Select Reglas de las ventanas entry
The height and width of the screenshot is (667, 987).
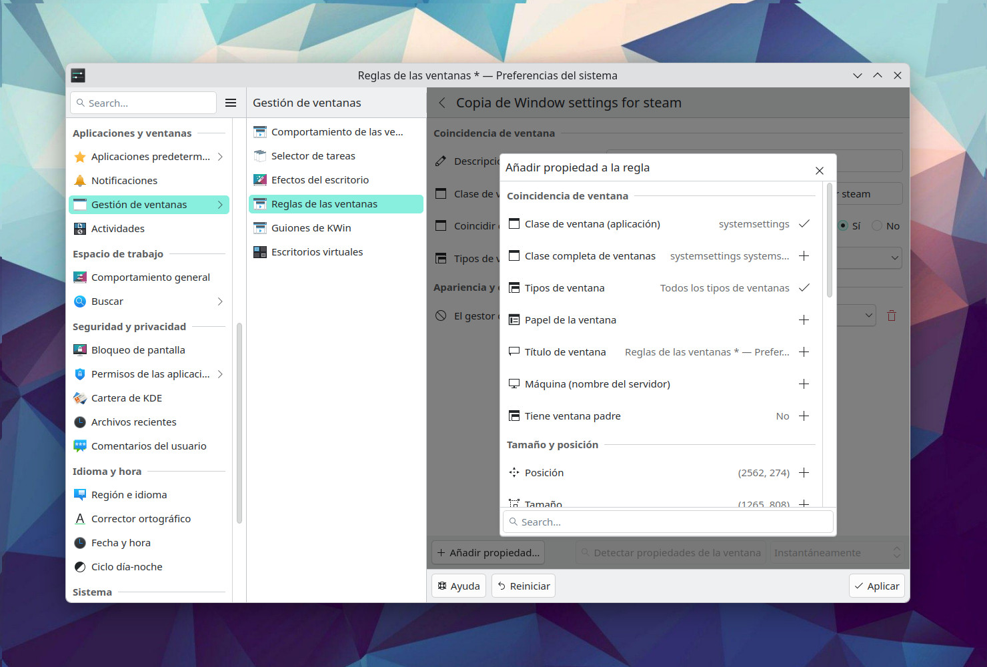click(336, 204)
